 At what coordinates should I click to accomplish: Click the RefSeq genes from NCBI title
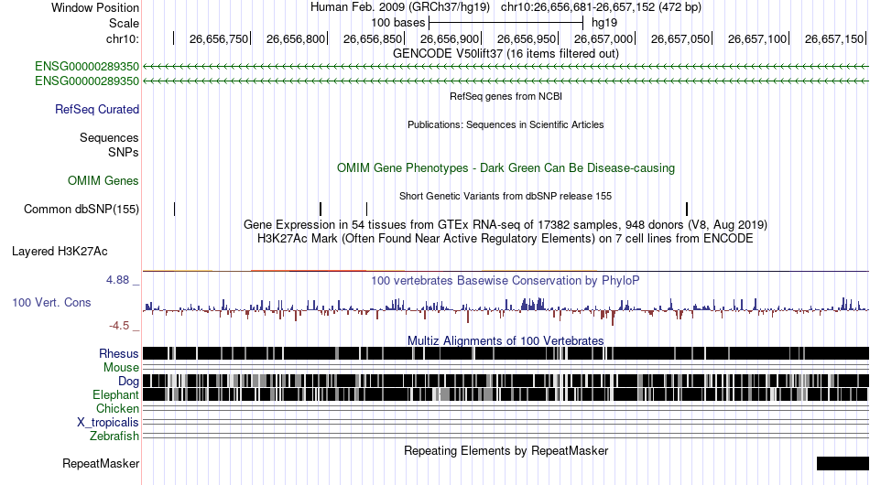coord(506,96)
